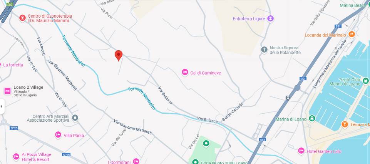370x164 pixels.
Task: Click the red location pin marker
Action: point(119,56)
